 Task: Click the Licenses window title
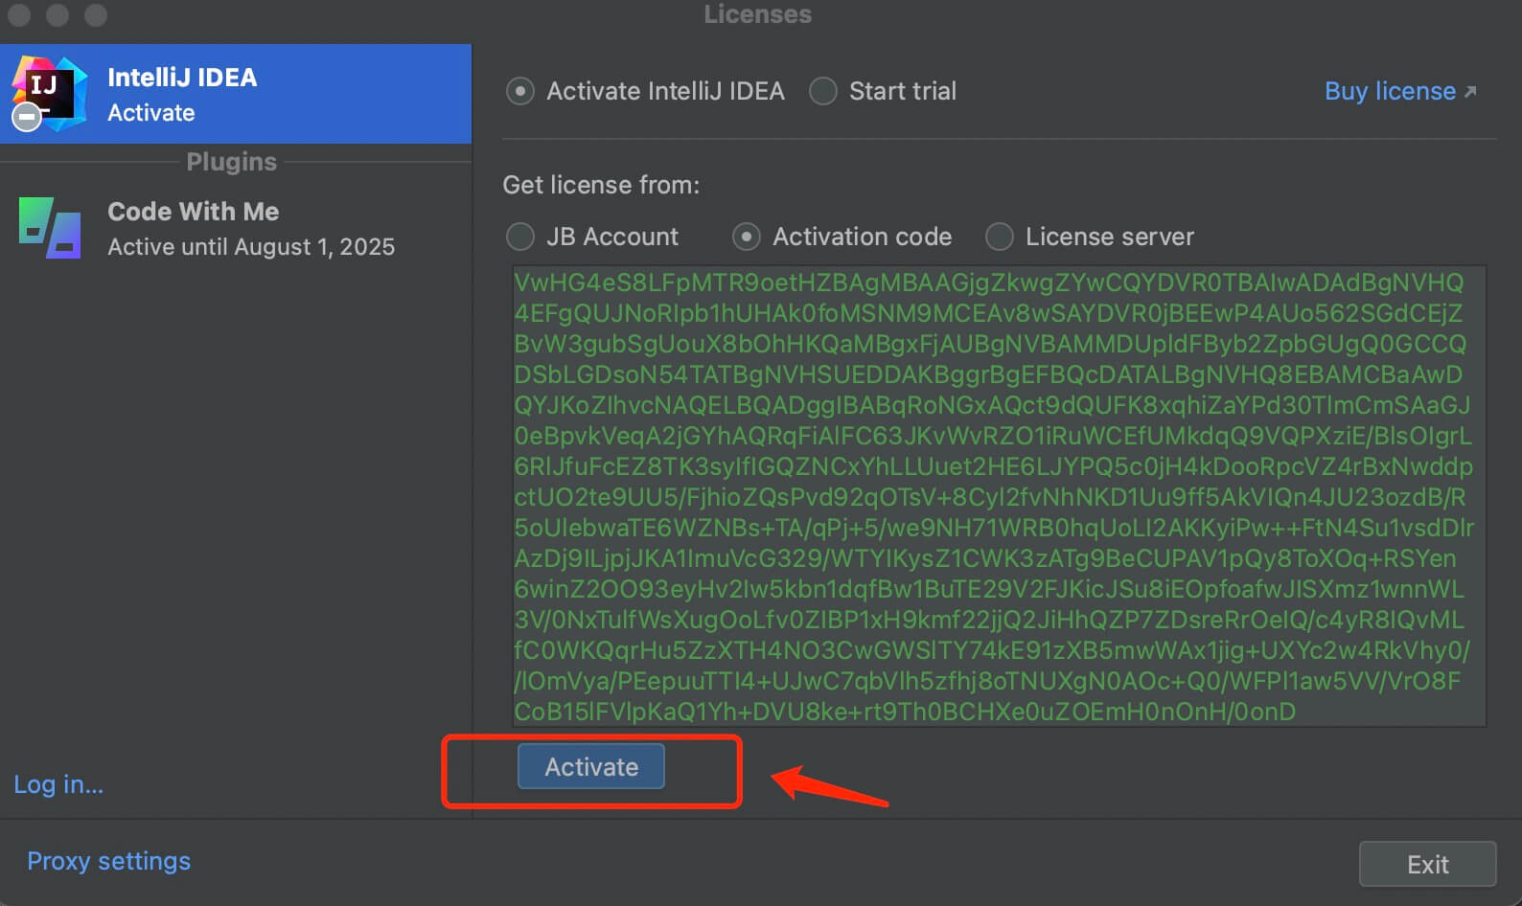coord(757,14)
